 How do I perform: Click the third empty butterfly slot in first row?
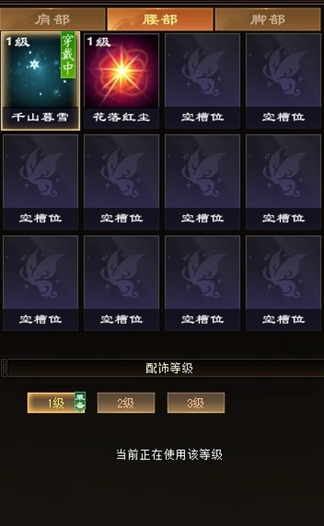202,81
